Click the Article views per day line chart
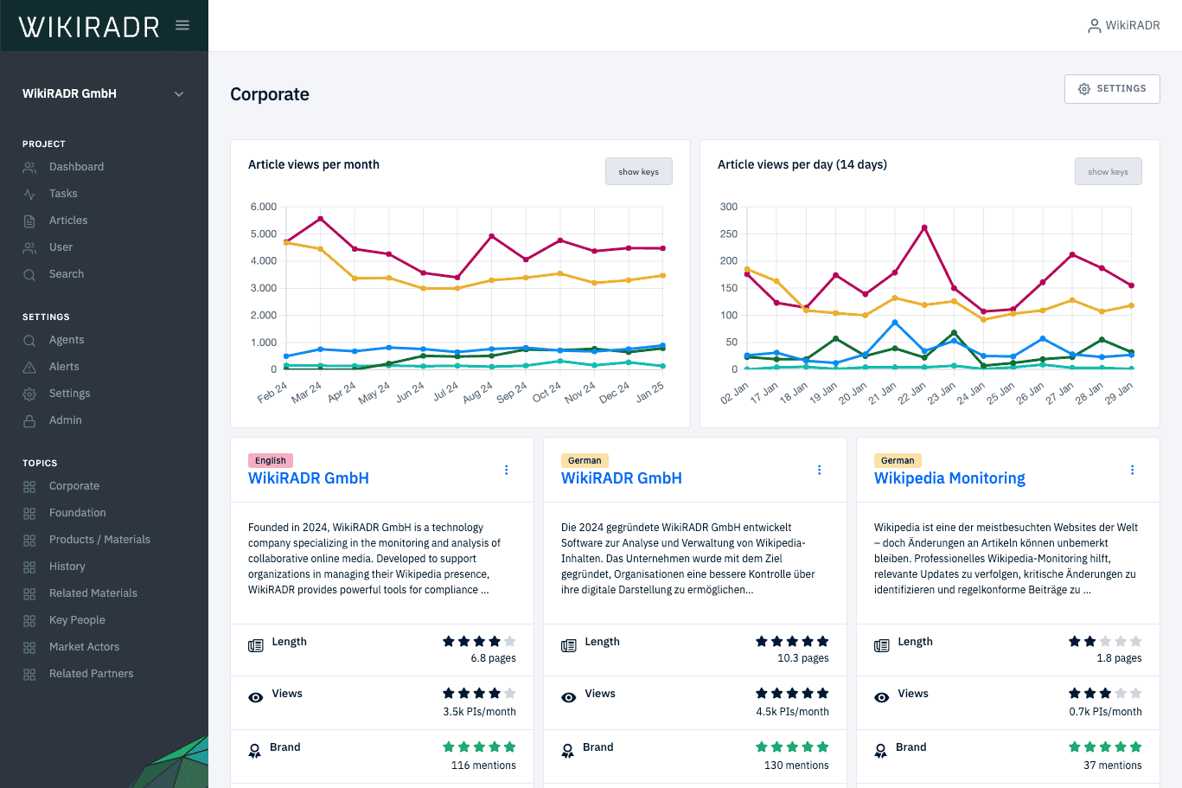The image size is (1182, 788). pos(930,303)
